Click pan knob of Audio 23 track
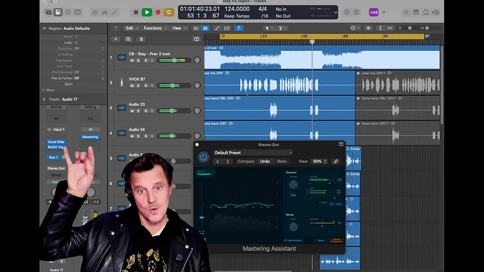The width and height of the screenshot is (484, 272). [x=197, y=111]
